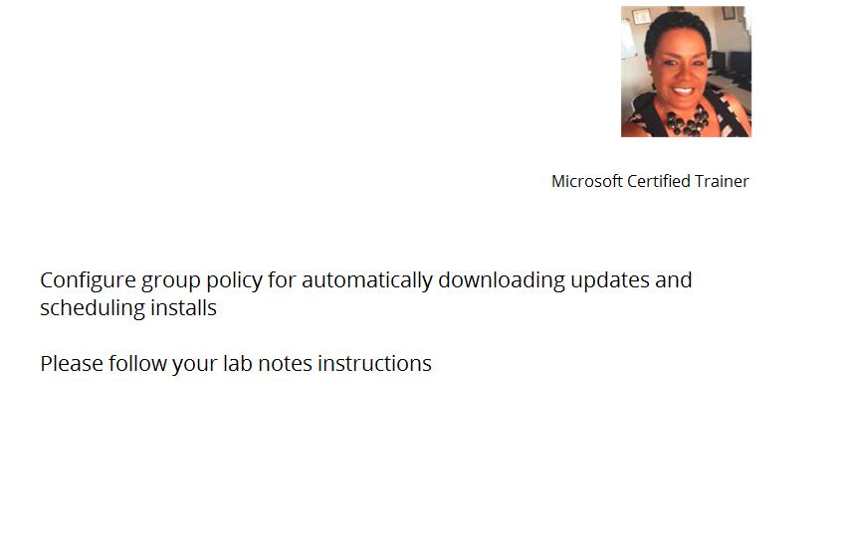
Task: Click the word 'follow' in the instruction line
Action: (x=137, y=364)
